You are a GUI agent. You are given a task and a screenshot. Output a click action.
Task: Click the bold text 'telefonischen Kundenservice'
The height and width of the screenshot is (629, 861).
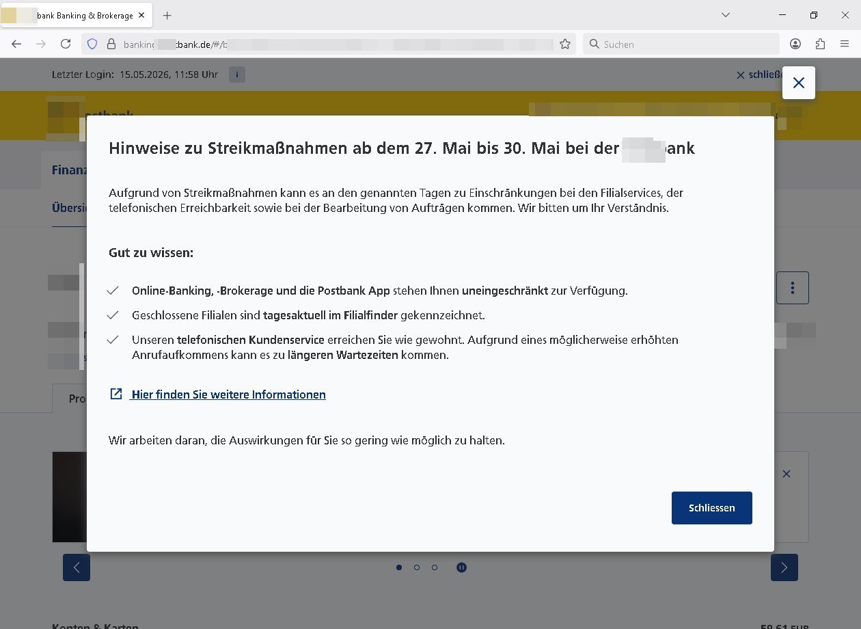pyautogui.click(x=250, y=340)
